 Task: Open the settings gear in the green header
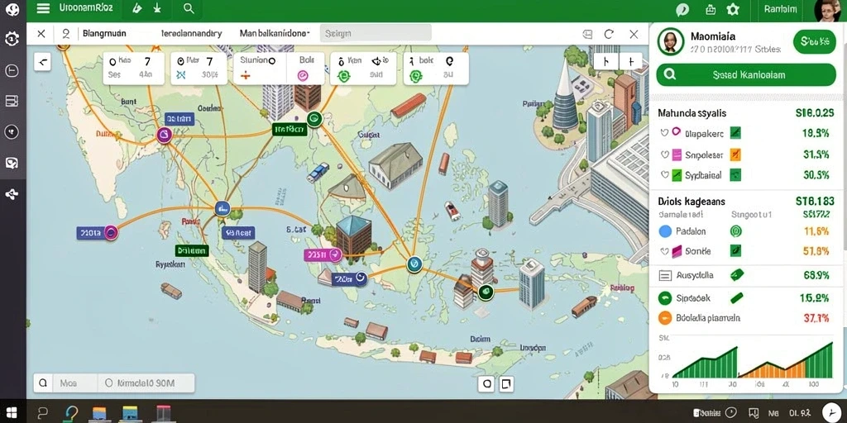point(733,9)
